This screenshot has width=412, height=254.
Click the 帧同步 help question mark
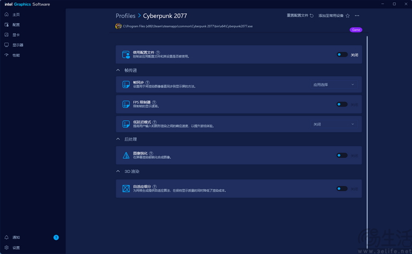147,82
